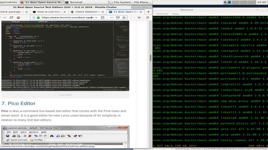Click the Firefox icon in the system tray
The image size is (268, 150).
225,2
